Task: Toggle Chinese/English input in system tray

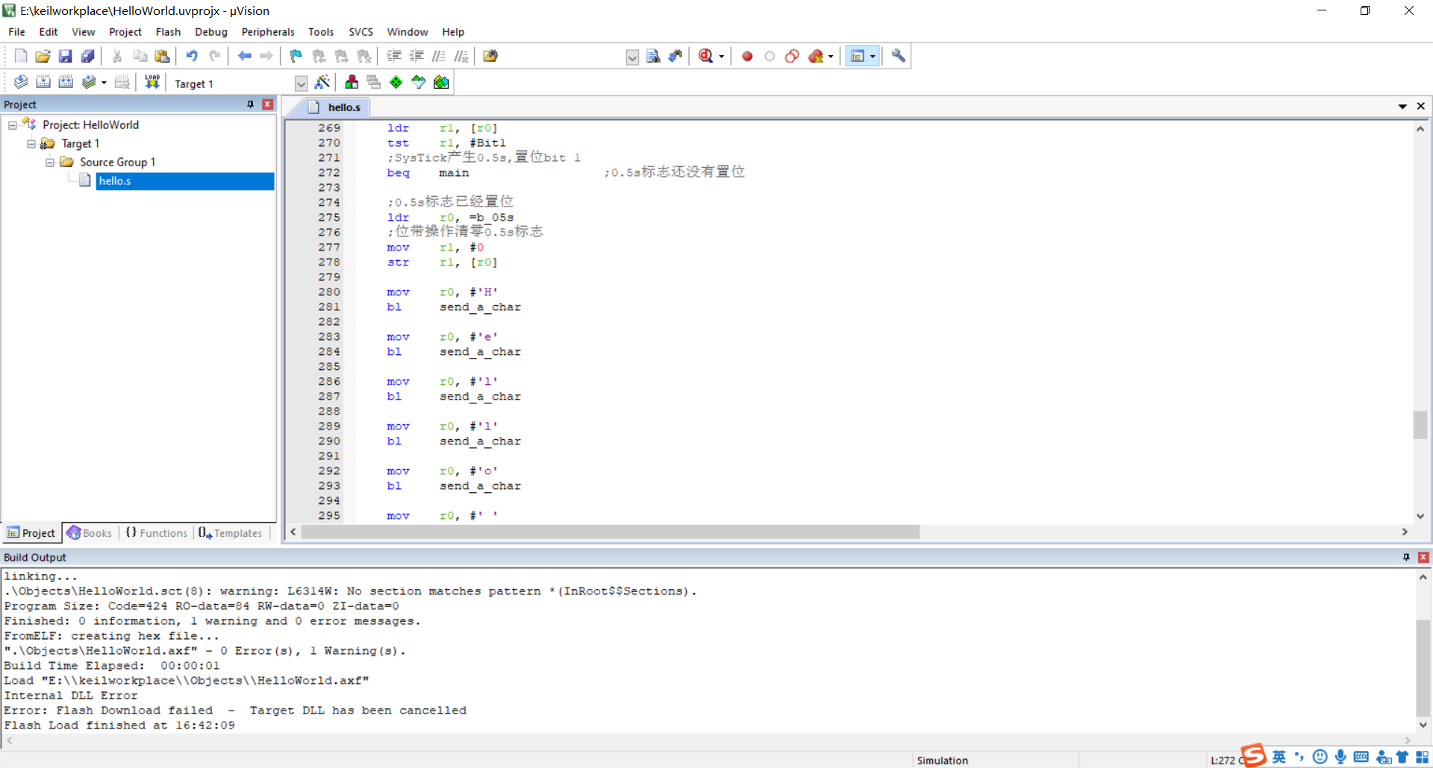Action: pos(1279,757)
